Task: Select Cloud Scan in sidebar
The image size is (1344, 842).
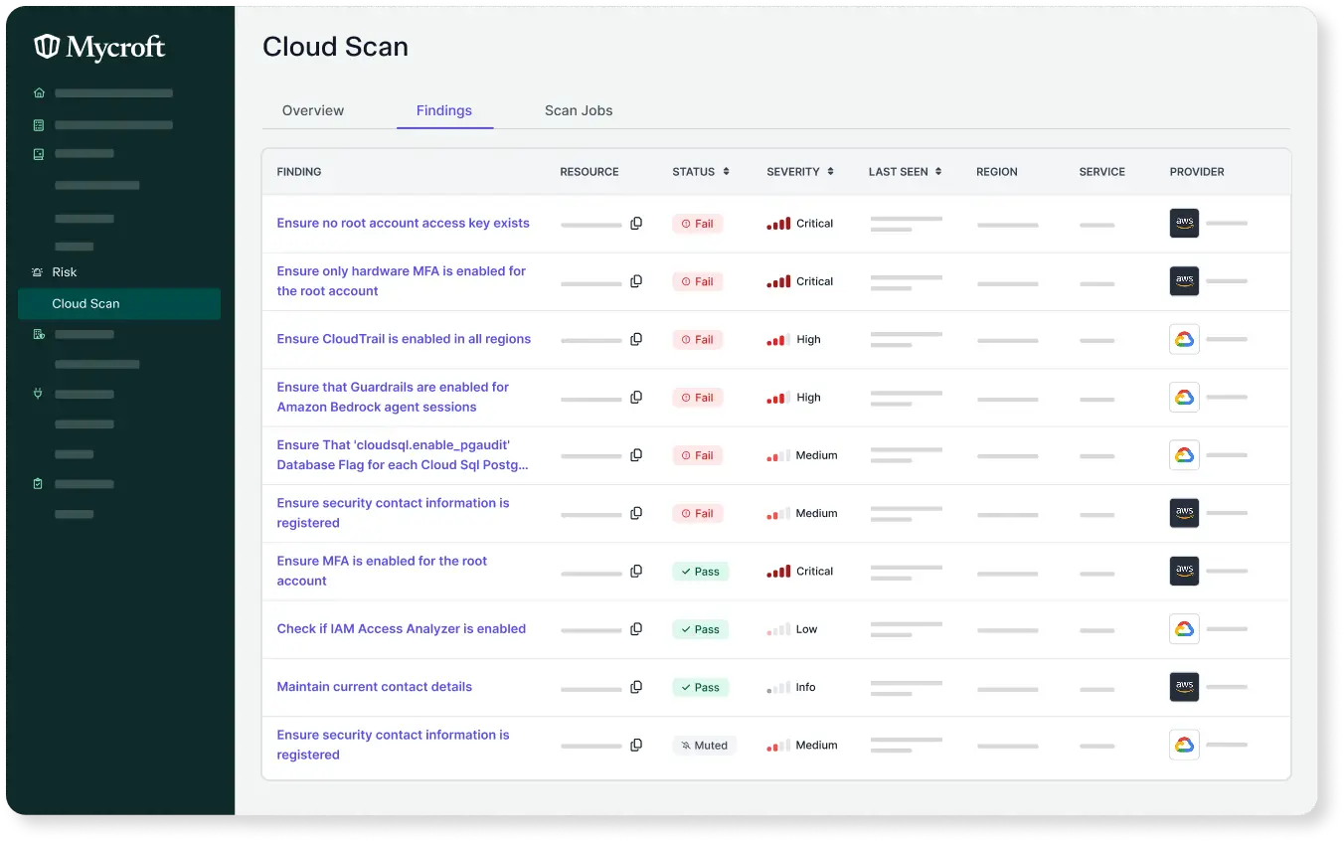Action: pos(119,304)
